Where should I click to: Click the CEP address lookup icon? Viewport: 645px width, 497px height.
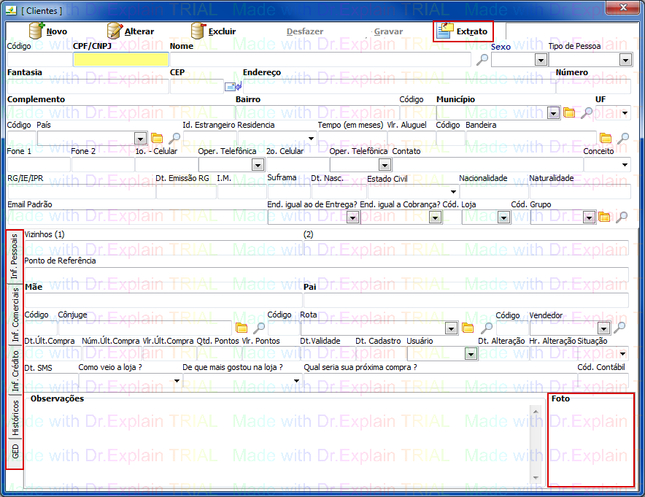(x=233, y=86)
